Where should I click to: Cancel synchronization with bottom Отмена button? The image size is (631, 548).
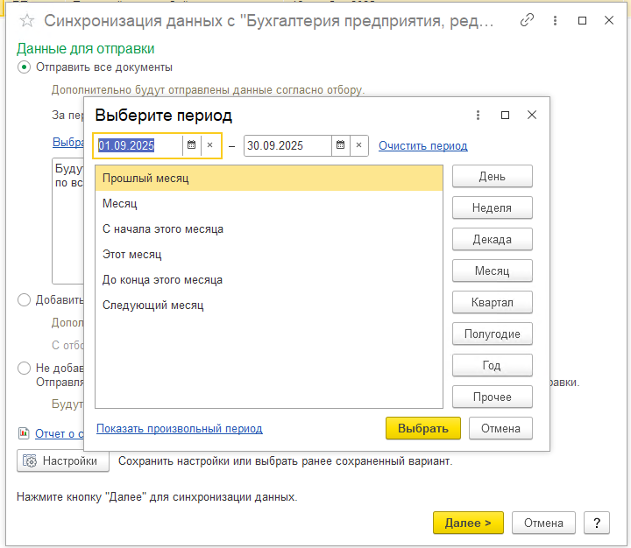(x=543, y=523)
